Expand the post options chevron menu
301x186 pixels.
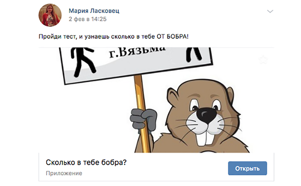coord(270,11)
